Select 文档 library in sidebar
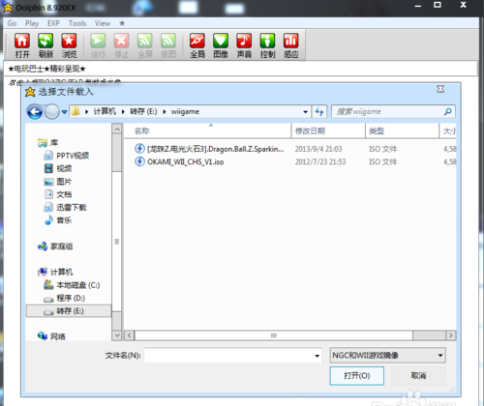484x406 pixels. pos(58,194)
